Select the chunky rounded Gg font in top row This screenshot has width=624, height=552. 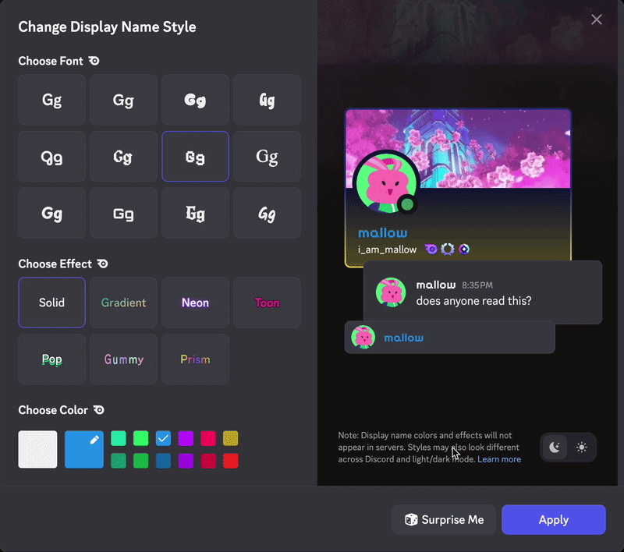click(195, 100)
